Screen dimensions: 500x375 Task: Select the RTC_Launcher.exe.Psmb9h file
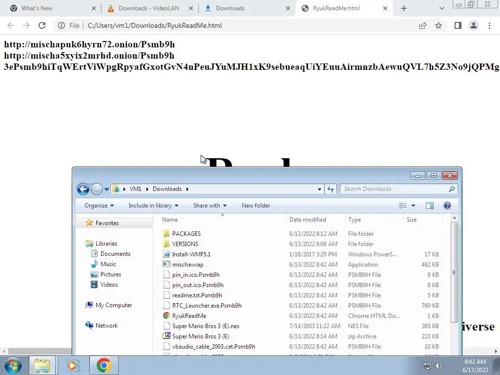(207, 305)
